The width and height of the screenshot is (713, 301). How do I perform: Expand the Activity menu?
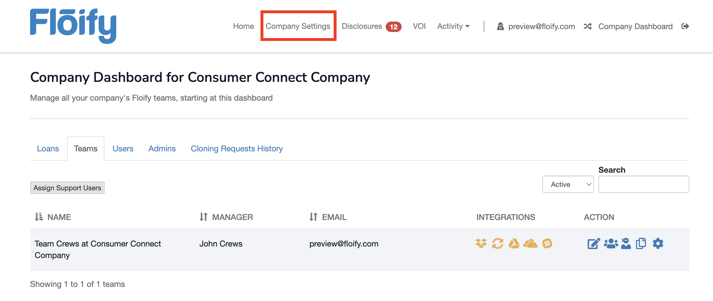click(453, 26)
